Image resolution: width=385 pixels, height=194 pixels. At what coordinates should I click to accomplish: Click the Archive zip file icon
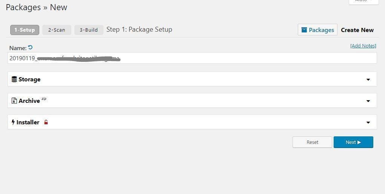(14, 101)
